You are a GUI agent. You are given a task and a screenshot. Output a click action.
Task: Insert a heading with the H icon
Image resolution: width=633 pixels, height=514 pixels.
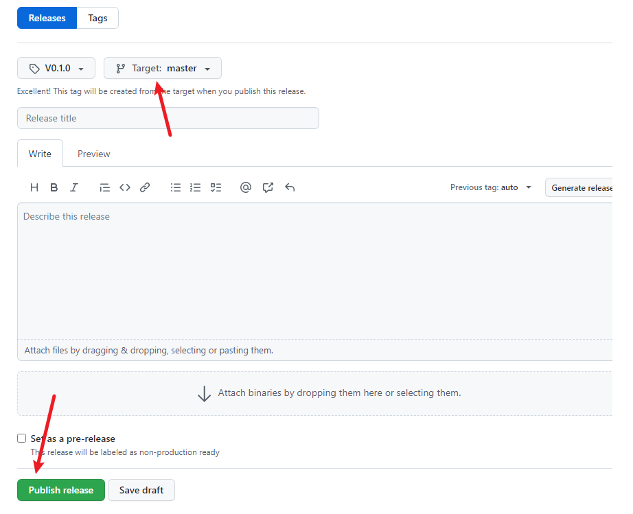tap(34, 187)
